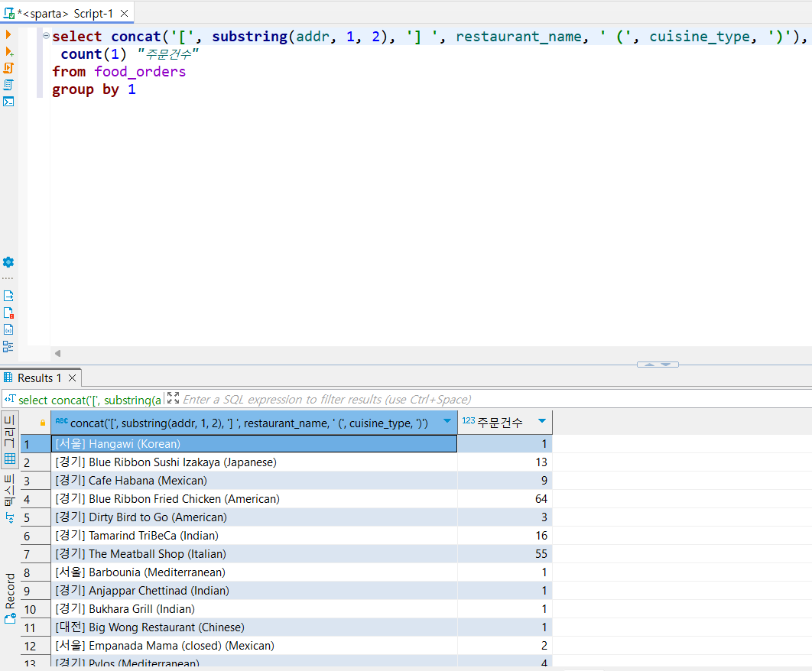812x671 pixels.
Task: Select cell Tamarind TriBeCa (Indian)
Action: 254,536
